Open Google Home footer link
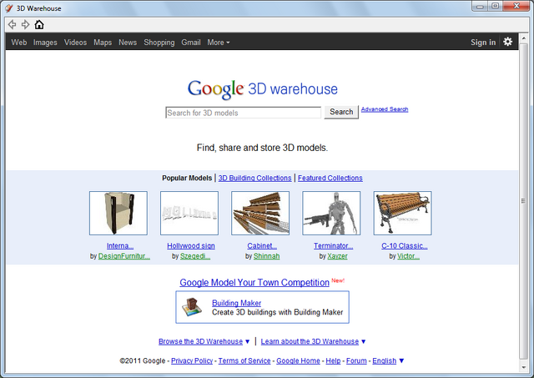This screenshot has width=534, height=378. pos(298,361)
